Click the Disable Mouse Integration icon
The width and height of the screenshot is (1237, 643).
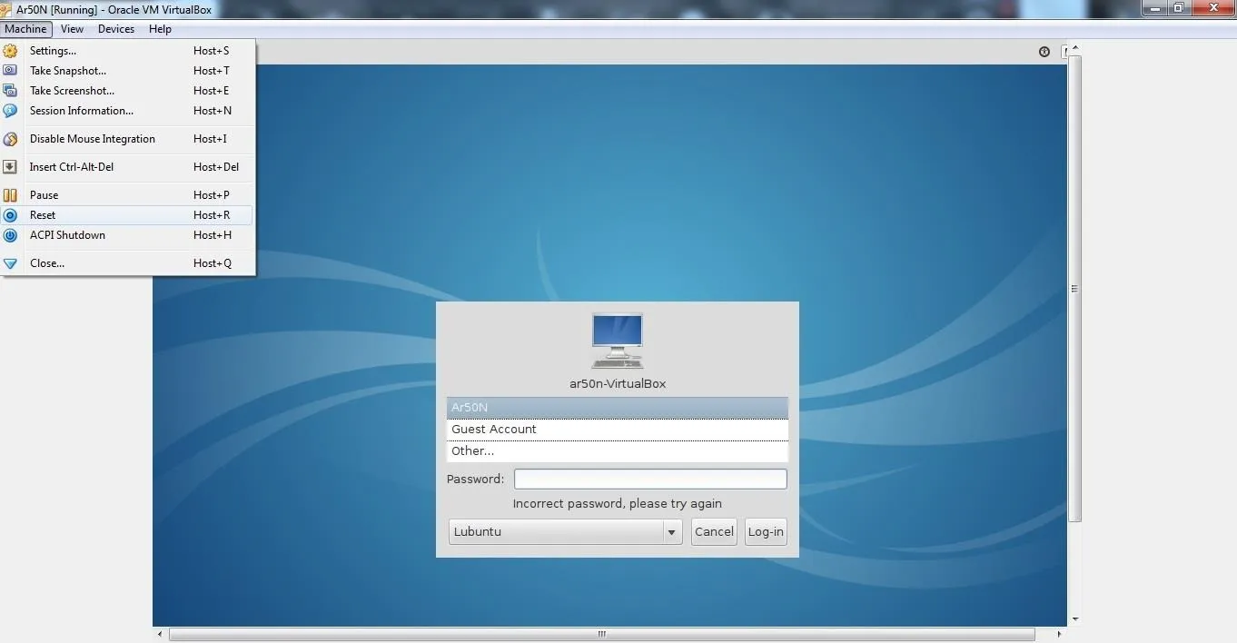[x=10, y=139]
